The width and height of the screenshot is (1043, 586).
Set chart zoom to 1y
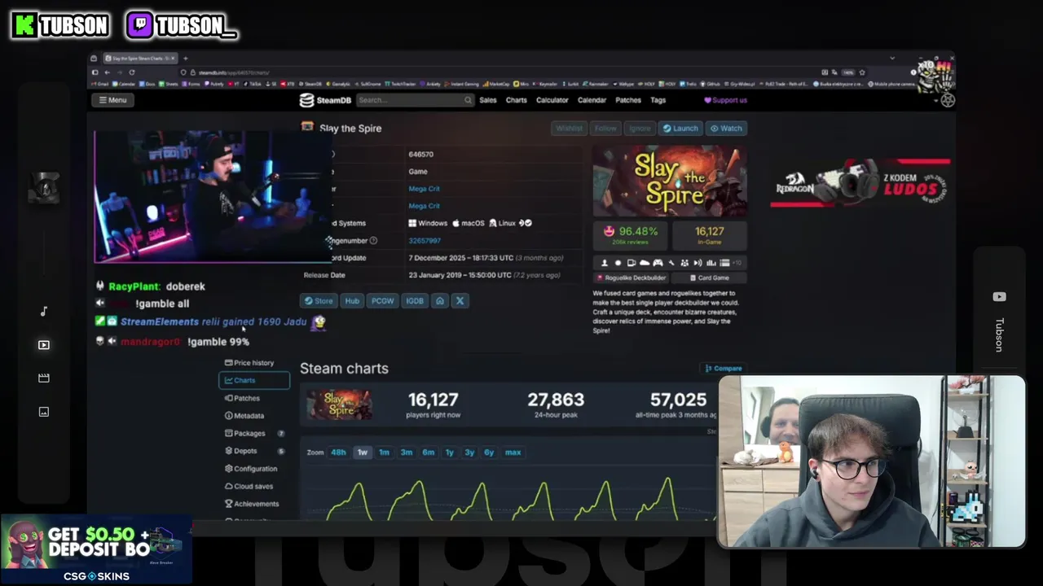[x=449, y=453]
